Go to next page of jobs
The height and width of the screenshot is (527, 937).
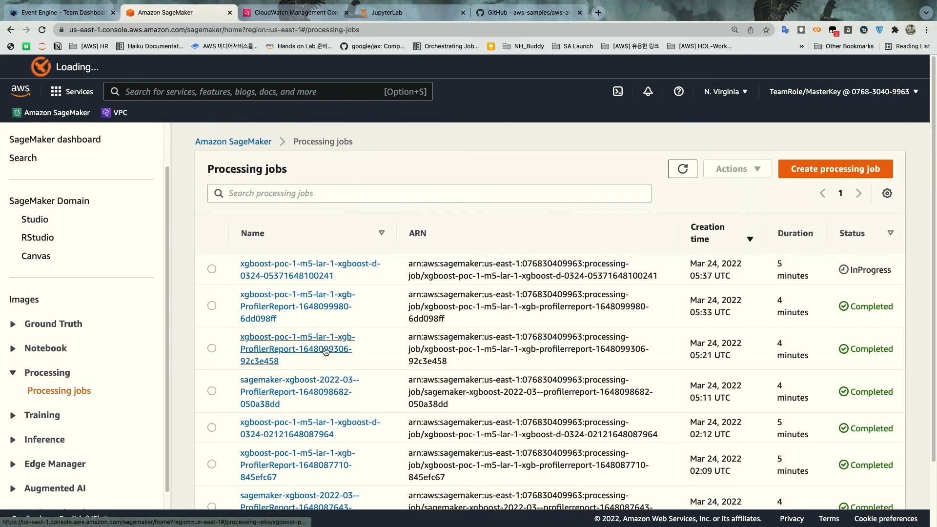click(x=858, y=193)
